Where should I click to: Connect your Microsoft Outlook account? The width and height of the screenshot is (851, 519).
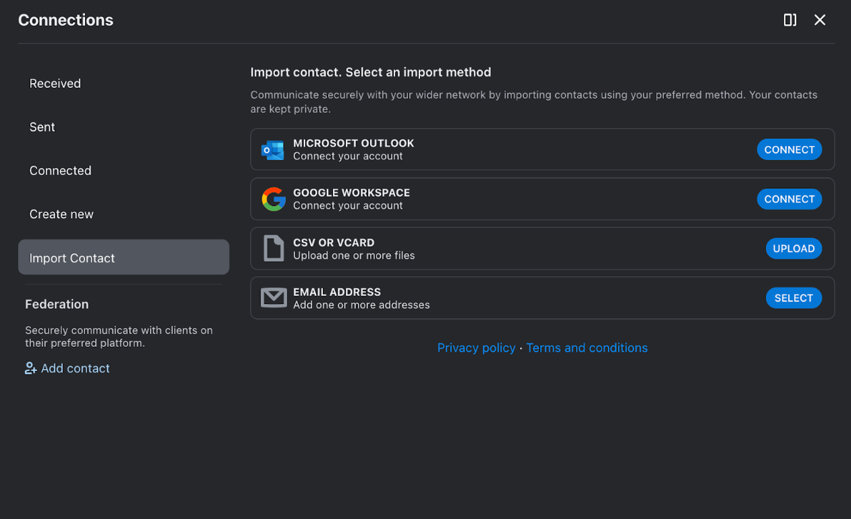click(789, 149)
